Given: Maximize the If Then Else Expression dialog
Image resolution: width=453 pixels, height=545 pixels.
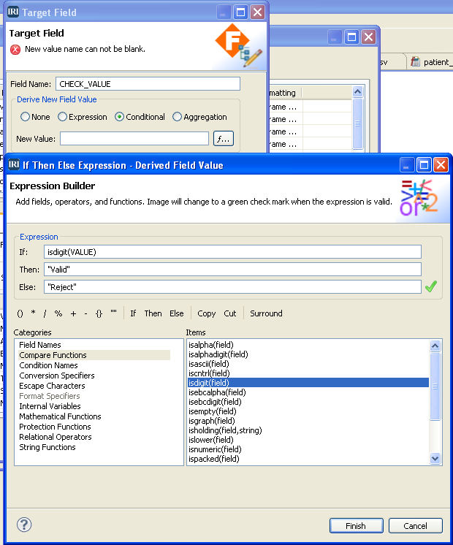Looking at the screenshot, I should point(424,165).
